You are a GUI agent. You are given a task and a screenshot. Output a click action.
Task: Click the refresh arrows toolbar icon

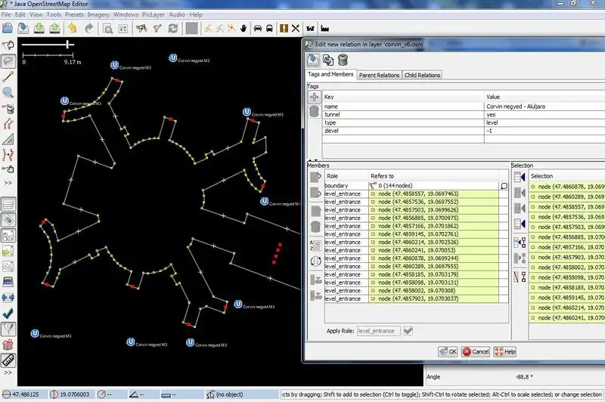173,29
